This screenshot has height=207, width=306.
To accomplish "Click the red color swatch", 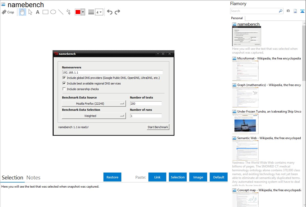I will [78, 12].
